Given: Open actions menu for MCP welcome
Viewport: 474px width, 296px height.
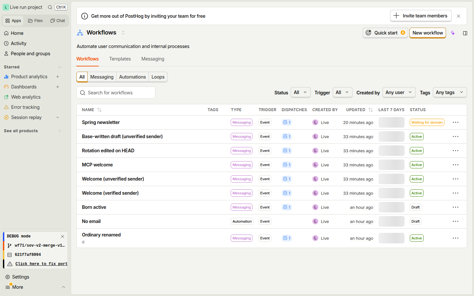Looking at the screenshot, I should point(456,165).
